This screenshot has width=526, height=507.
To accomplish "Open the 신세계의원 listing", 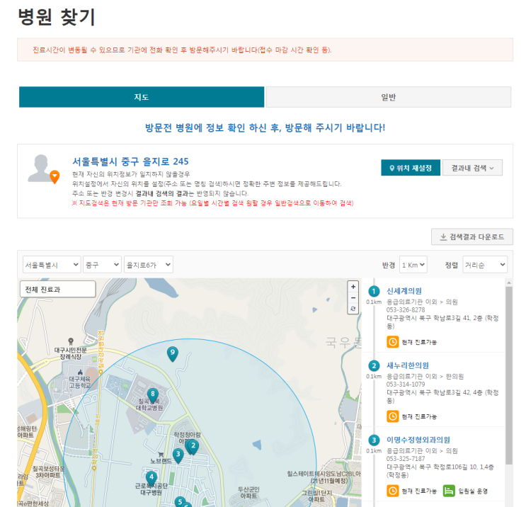I will 404,291.
